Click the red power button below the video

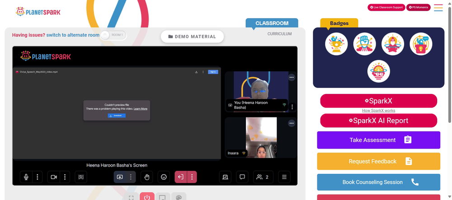click(x=147, y=197)
